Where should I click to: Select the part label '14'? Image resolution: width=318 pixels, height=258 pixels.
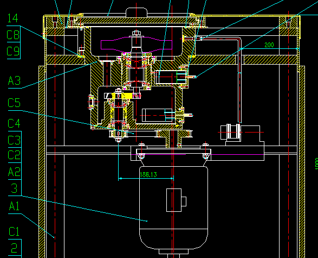tap(13, 18)
